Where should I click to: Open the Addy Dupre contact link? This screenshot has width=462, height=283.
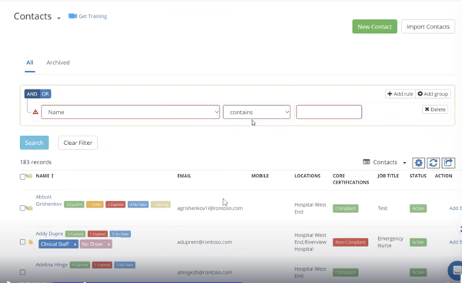(49, 234)
